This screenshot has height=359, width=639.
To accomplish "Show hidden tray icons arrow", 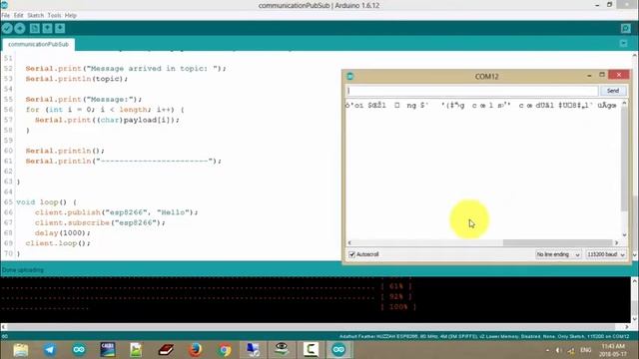I will [547, 350].
